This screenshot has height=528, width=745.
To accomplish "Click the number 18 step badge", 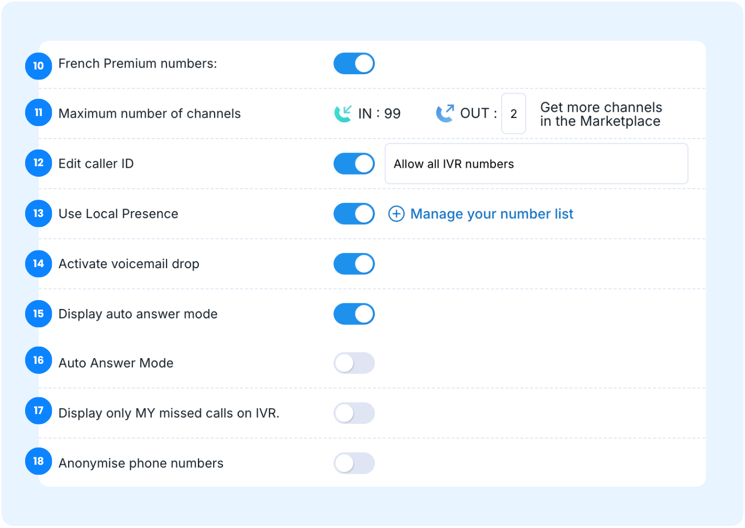I will tap(39, 461).
